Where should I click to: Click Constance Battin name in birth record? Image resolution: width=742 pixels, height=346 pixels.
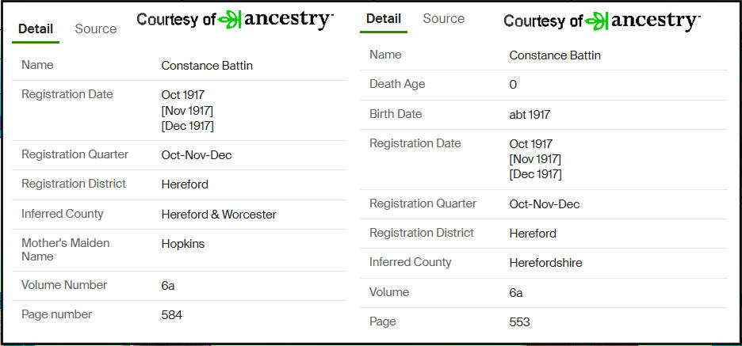coord(207,66)
